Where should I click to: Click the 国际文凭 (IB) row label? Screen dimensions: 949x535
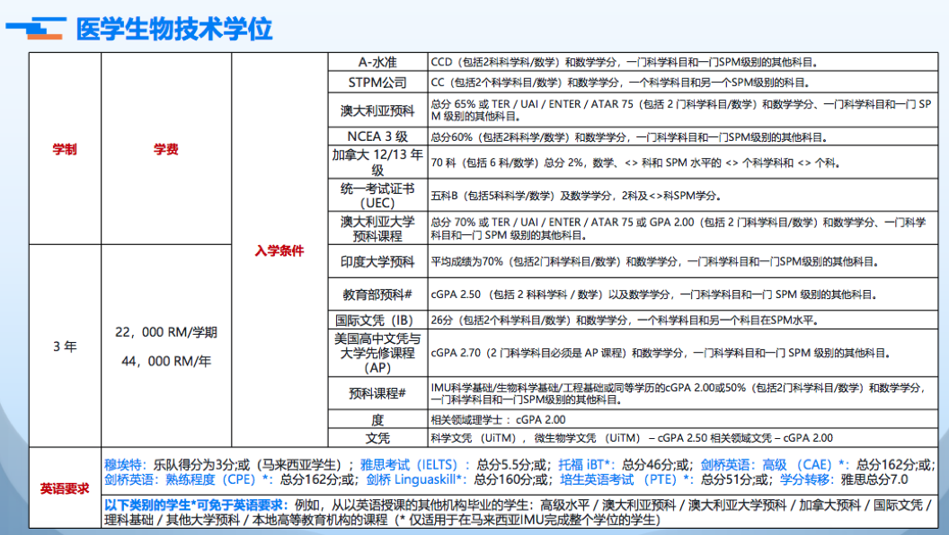point(377,320)
